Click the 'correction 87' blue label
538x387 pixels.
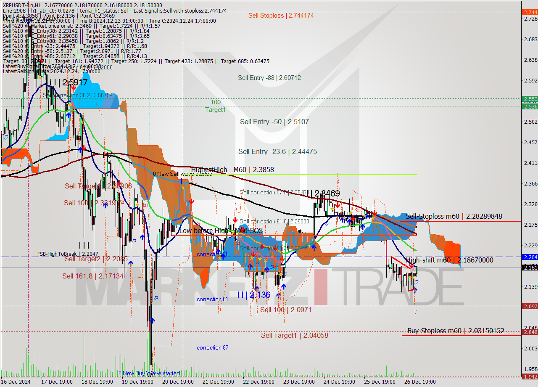(213, 348)
